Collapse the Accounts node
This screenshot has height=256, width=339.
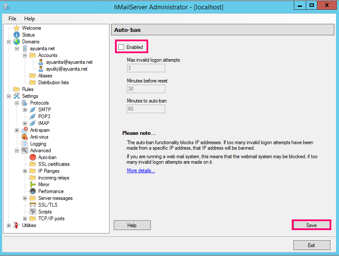(x=25, y=55)
